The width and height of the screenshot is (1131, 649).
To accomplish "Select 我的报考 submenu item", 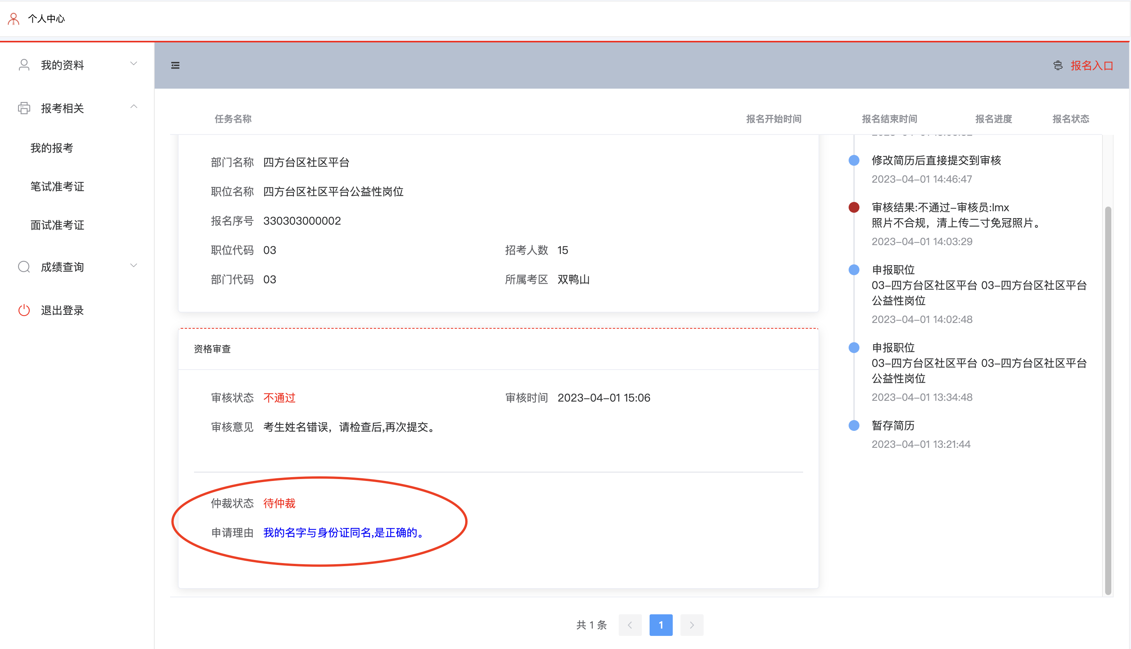I will point(52,148).
